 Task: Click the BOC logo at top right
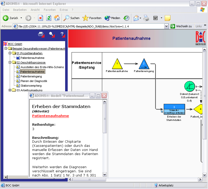[x=201, y=38]
